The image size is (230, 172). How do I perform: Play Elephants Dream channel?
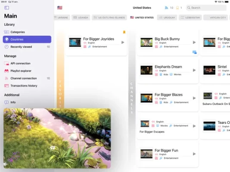tap(194, 70)
